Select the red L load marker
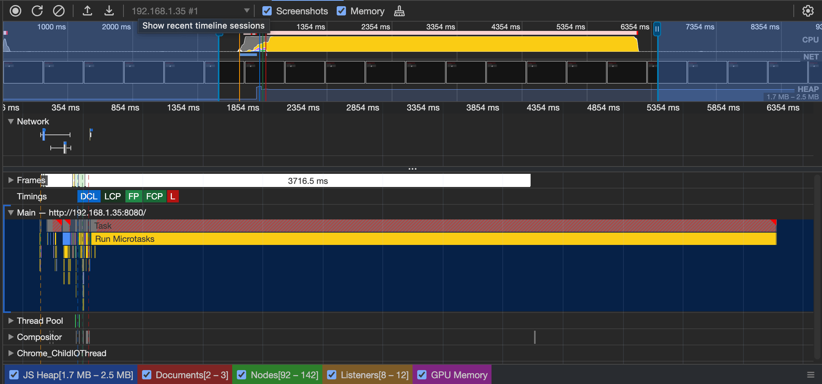The height and width of the screenshot is (384, 822). click(x=173, y=196)
